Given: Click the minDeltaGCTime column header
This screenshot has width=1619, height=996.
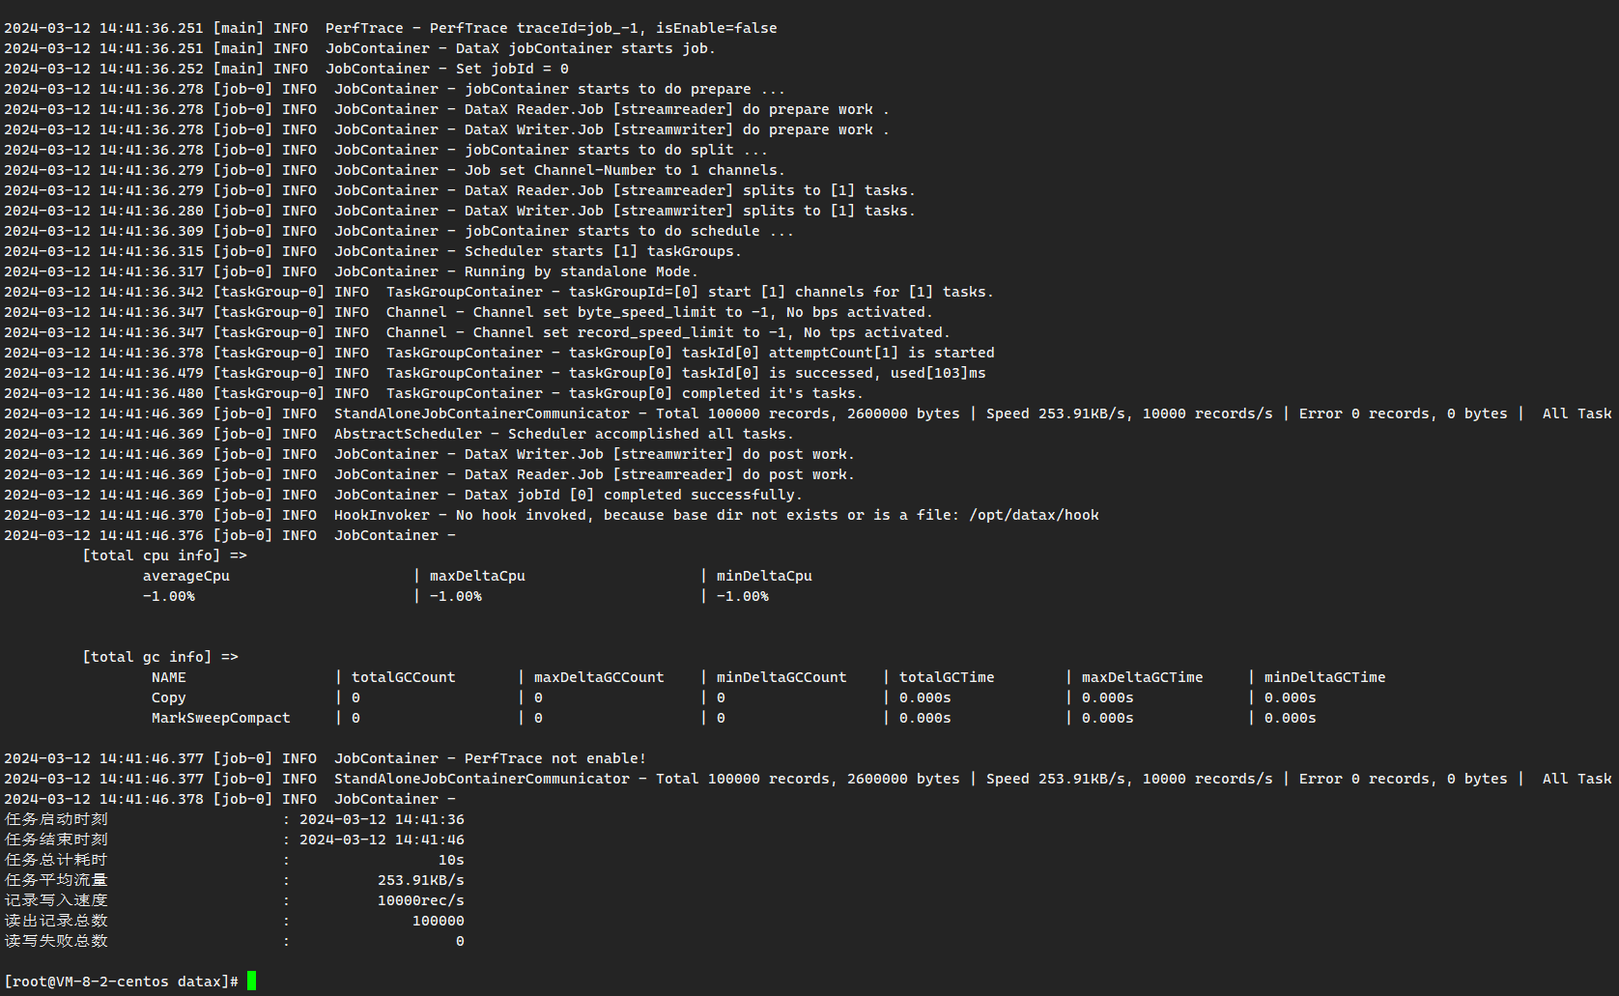Looking at the screenshot, I should 1324,677.
